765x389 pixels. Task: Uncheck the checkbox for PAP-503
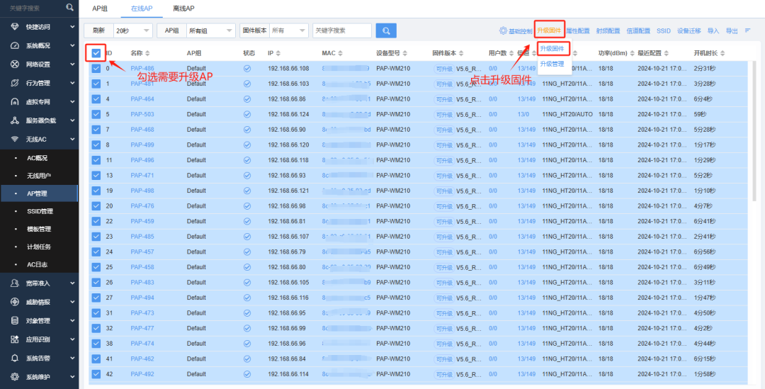(96, 114)
